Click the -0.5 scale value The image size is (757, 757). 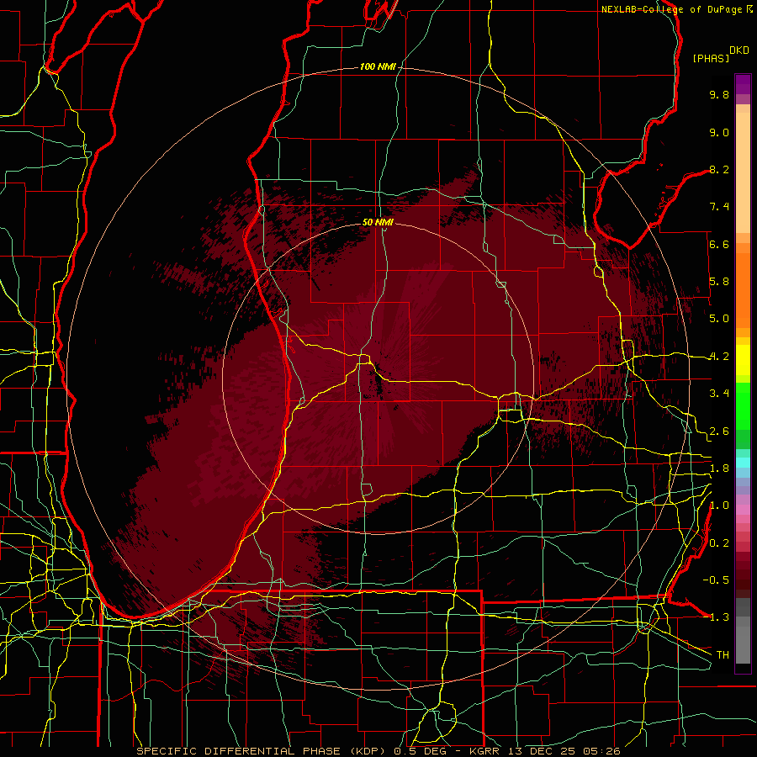716,580
